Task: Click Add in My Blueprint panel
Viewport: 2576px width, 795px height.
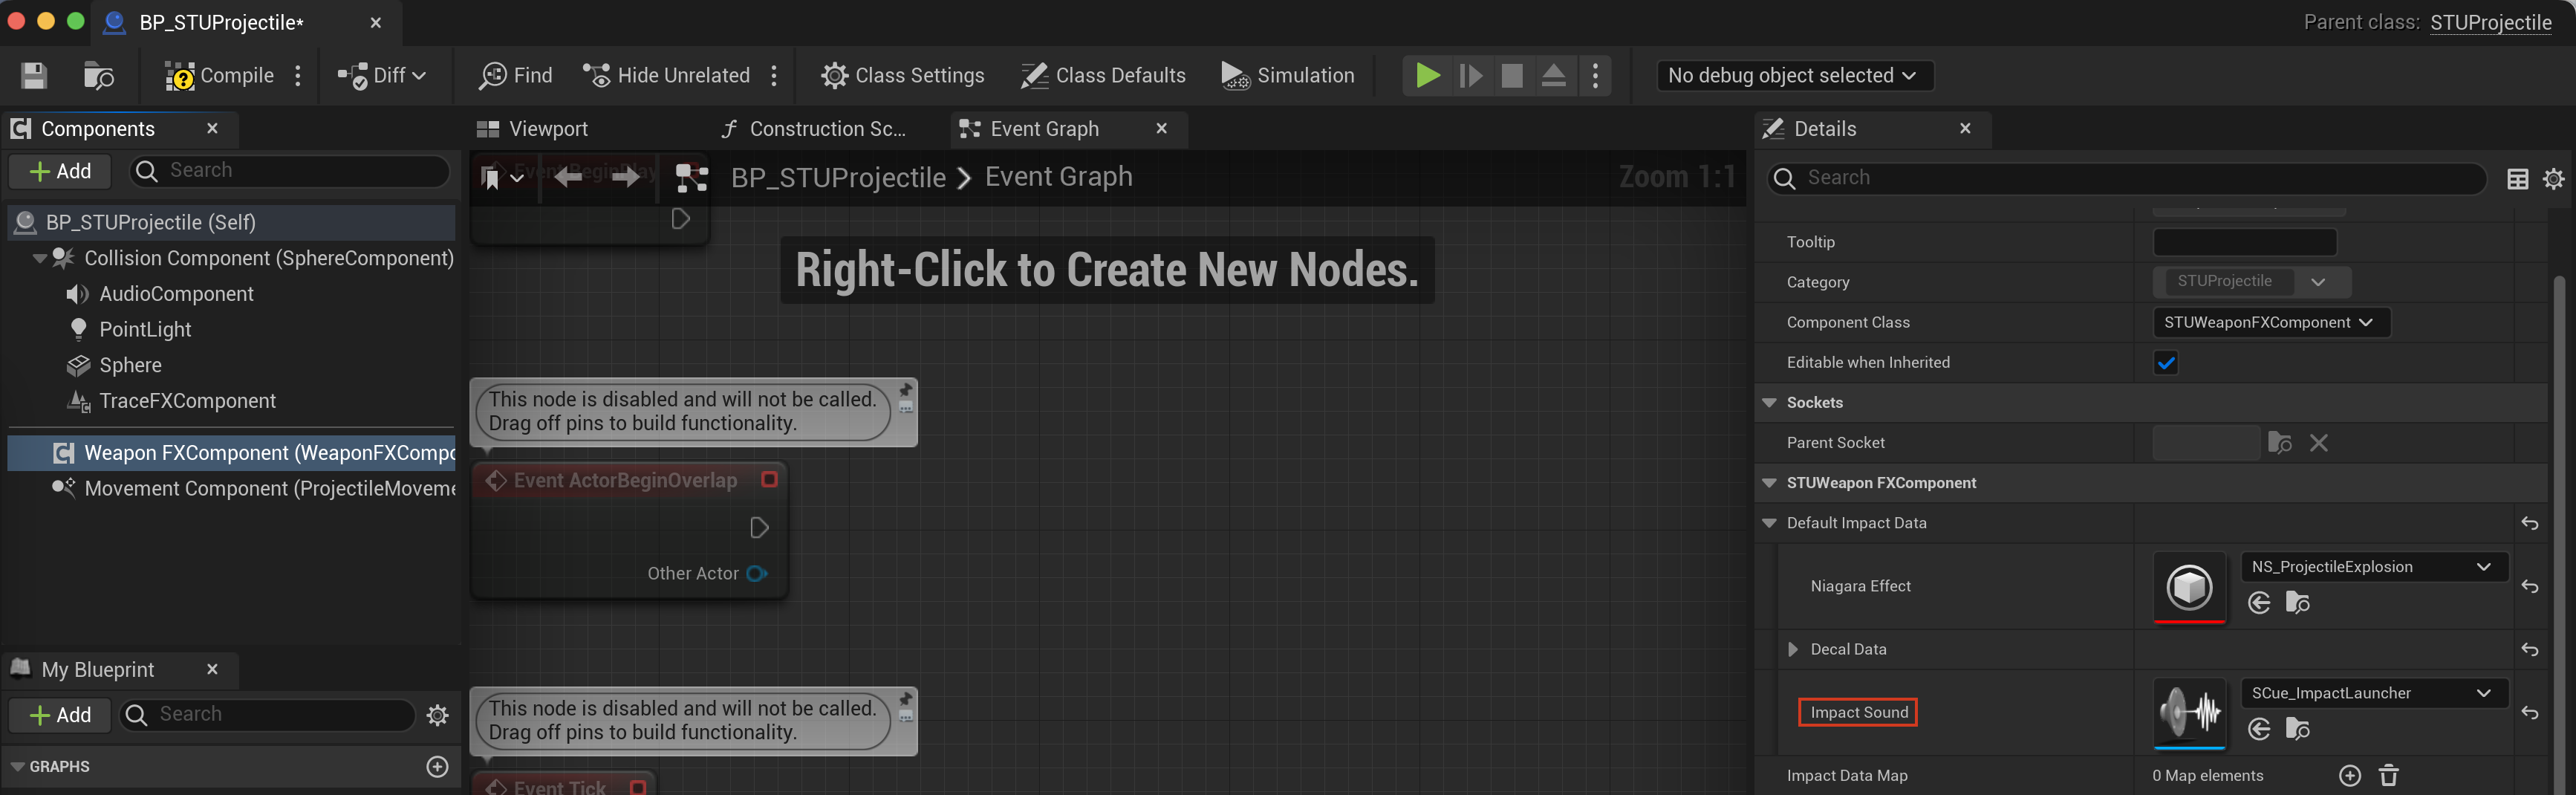Action: pos(61,715)
